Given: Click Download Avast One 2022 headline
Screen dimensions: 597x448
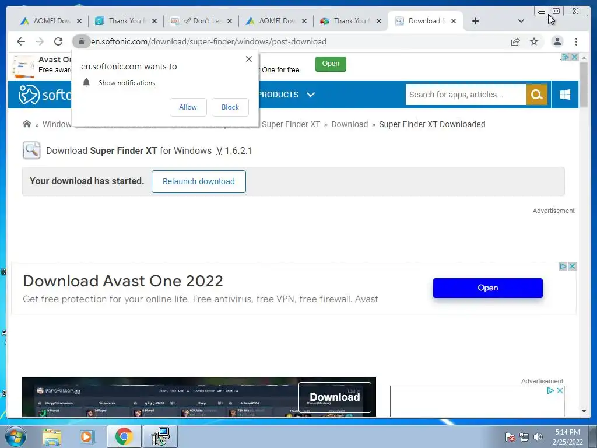Looking at the screenshot, I should [x=123, y=281].
